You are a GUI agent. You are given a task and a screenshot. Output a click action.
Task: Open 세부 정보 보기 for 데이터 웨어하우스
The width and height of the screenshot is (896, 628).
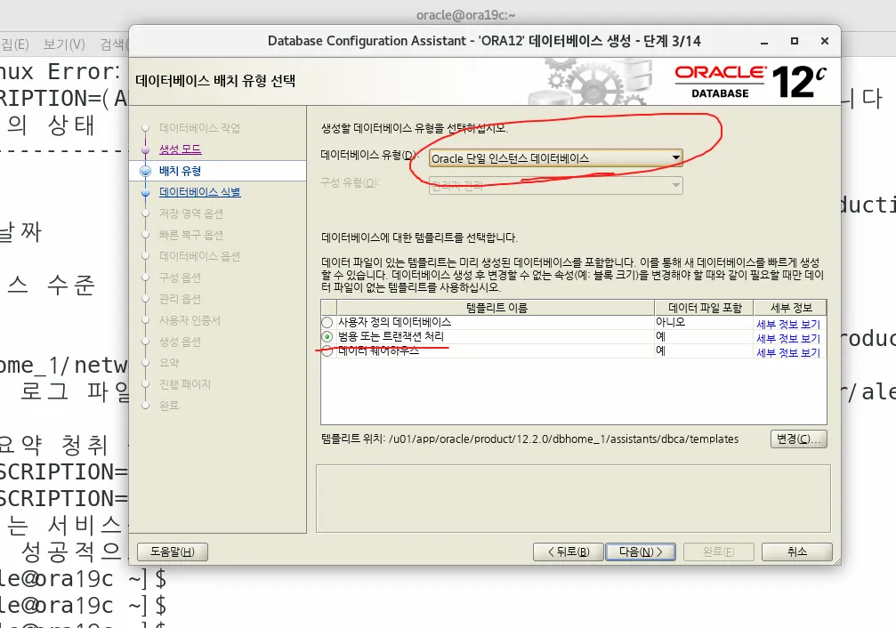788,352
